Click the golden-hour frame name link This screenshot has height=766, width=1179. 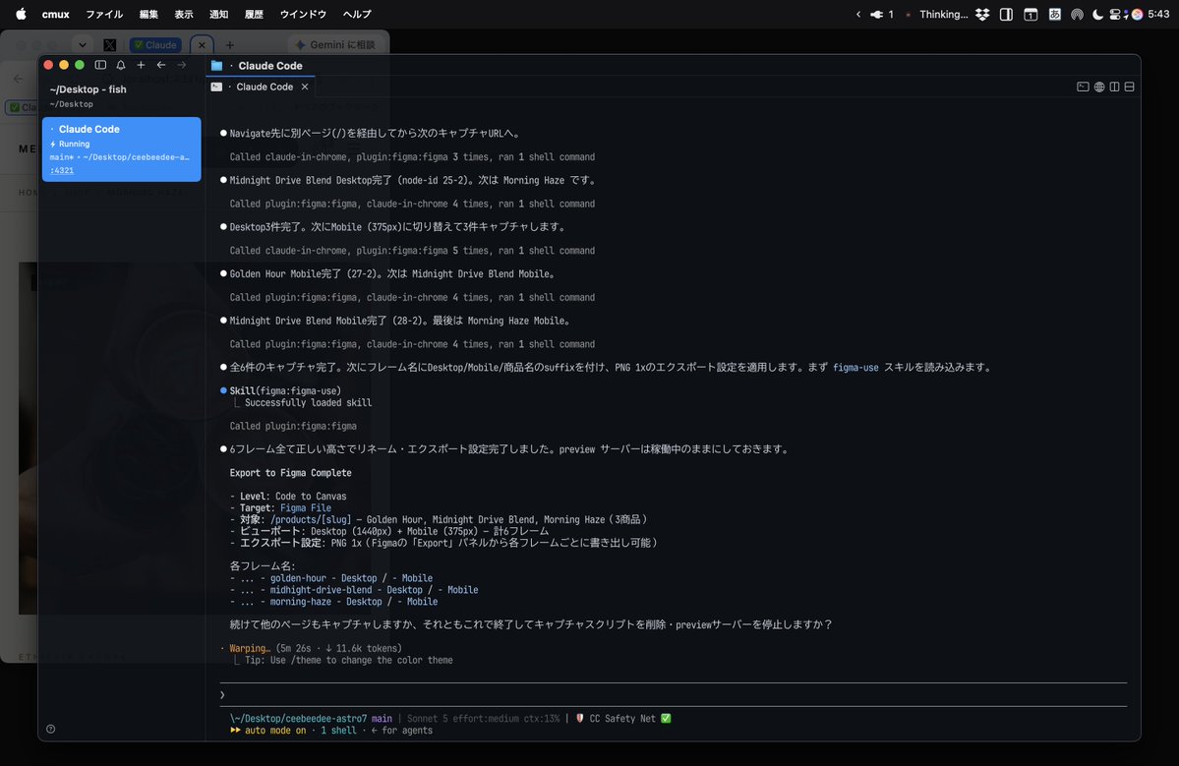[299, 578]
